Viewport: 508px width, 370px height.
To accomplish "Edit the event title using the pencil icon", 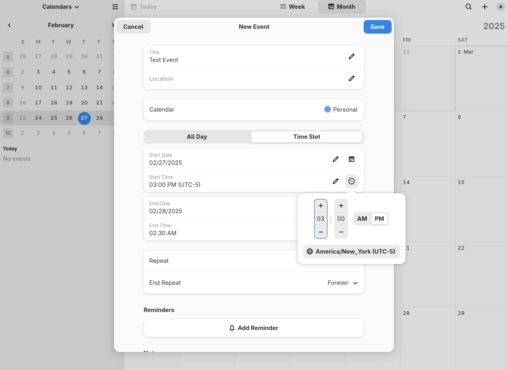I will [351, 56].
